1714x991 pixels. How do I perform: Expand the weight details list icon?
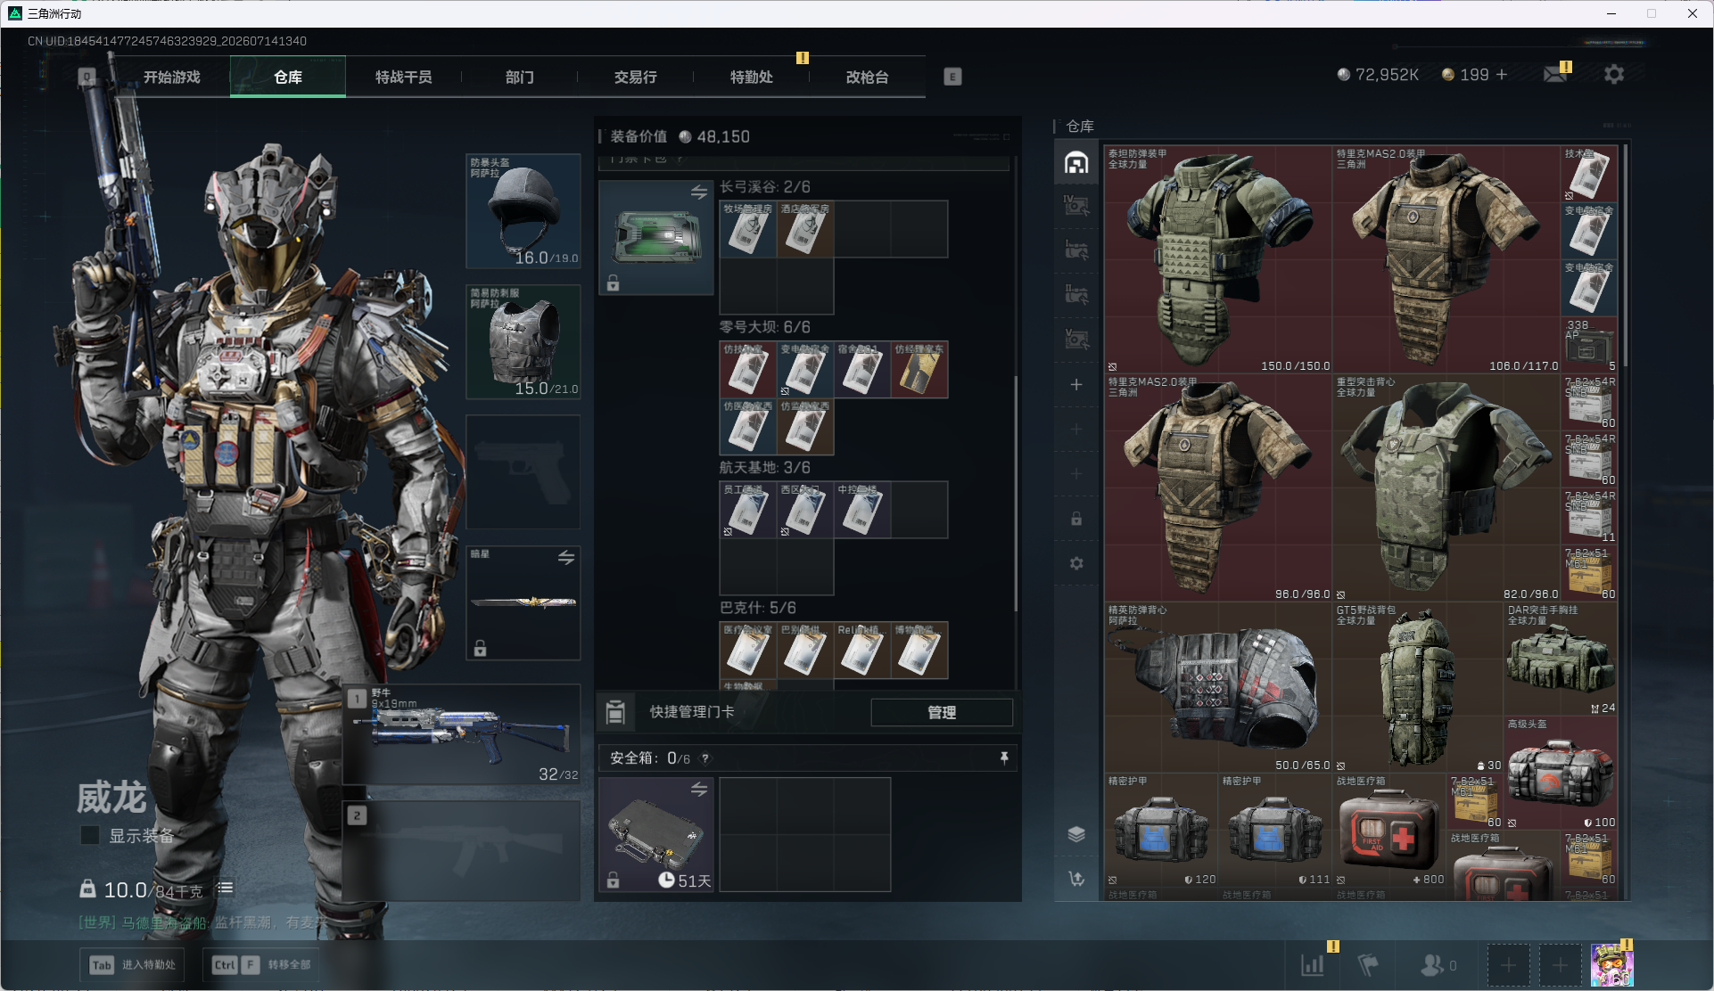pyautogui.click(x=226, y=888)
